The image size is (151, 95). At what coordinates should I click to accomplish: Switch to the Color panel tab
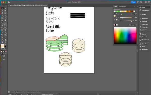(116, 7)
